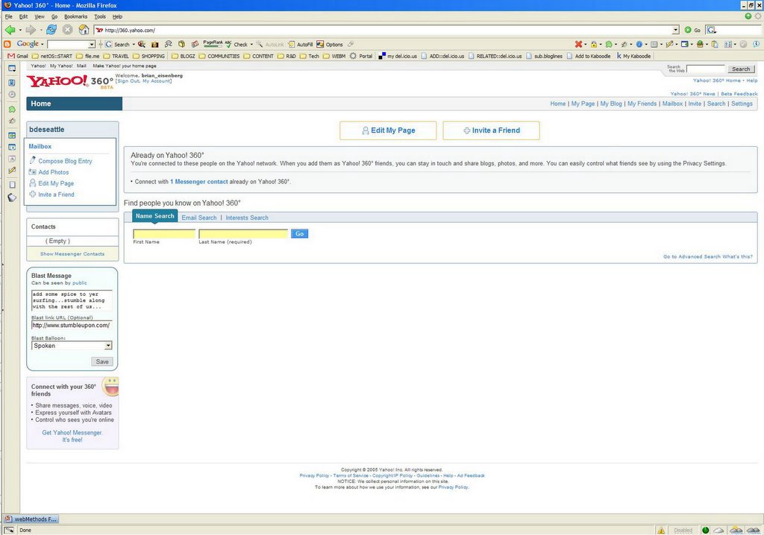Click the pencil edit toolbar icon near the top right

pyautogui.click(x=669, y=44)
